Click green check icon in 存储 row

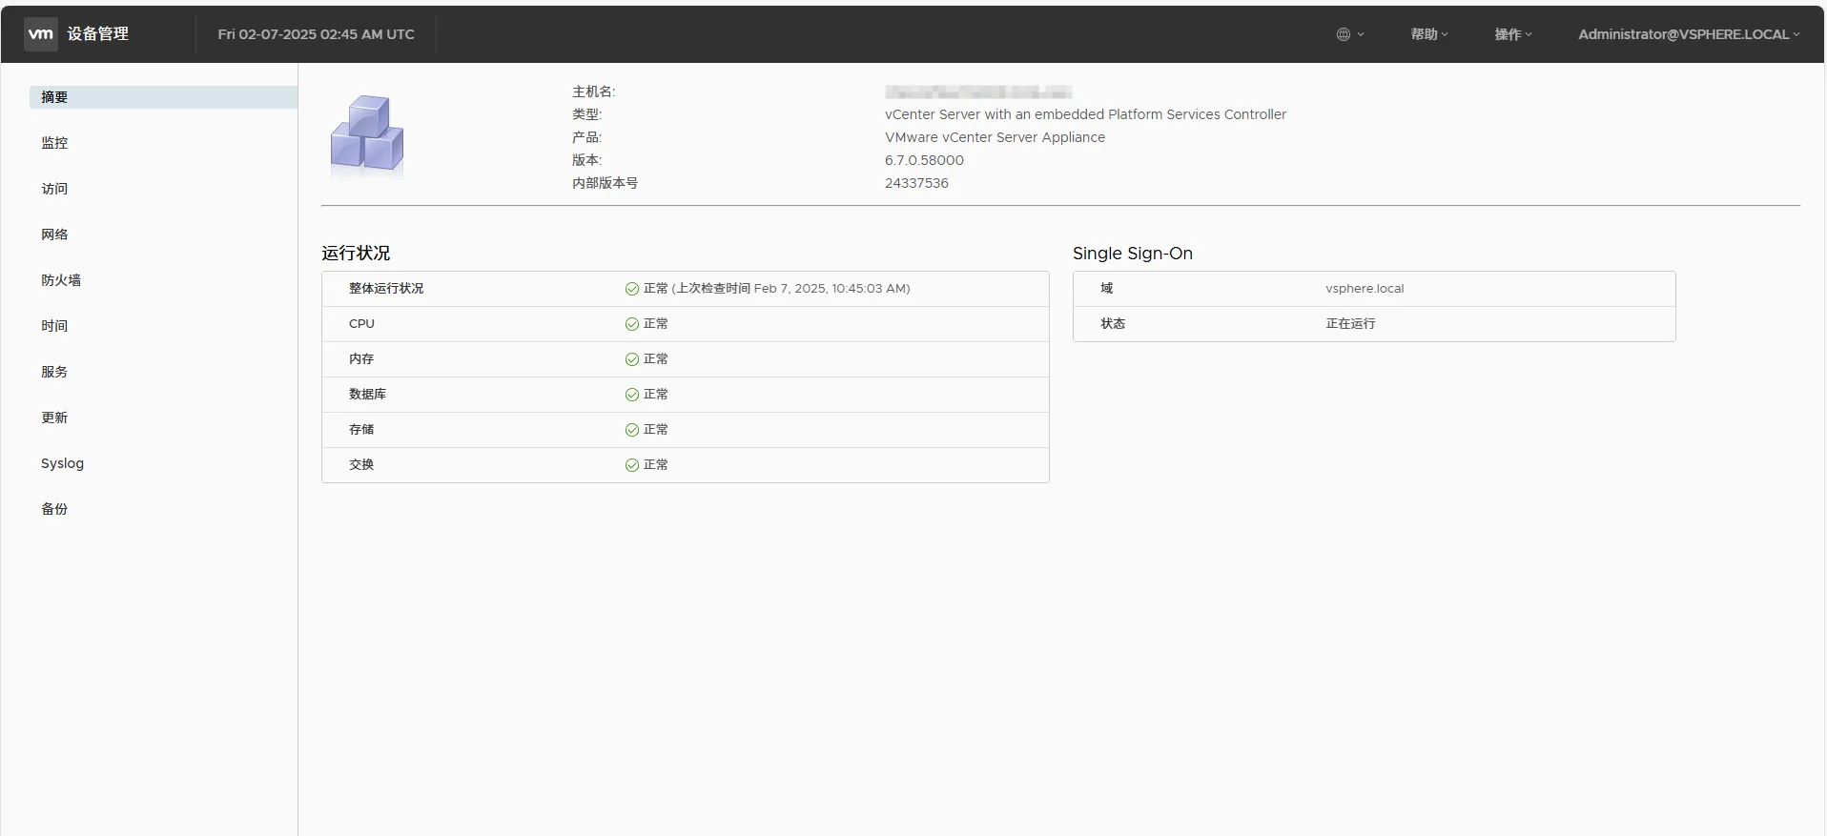click(631, 430)
